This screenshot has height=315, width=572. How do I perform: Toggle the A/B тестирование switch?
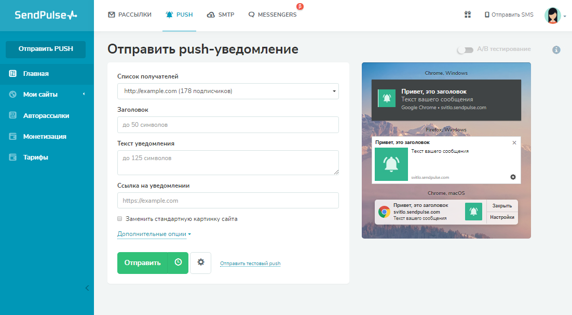click(465, 50)
